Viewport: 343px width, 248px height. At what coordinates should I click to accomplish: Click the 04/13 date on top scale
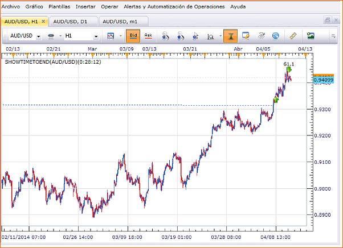pos(305,49)
